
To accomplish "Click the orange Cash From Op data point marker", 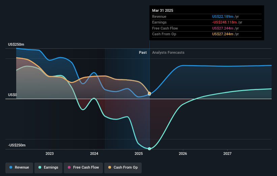I will point(149,93).
